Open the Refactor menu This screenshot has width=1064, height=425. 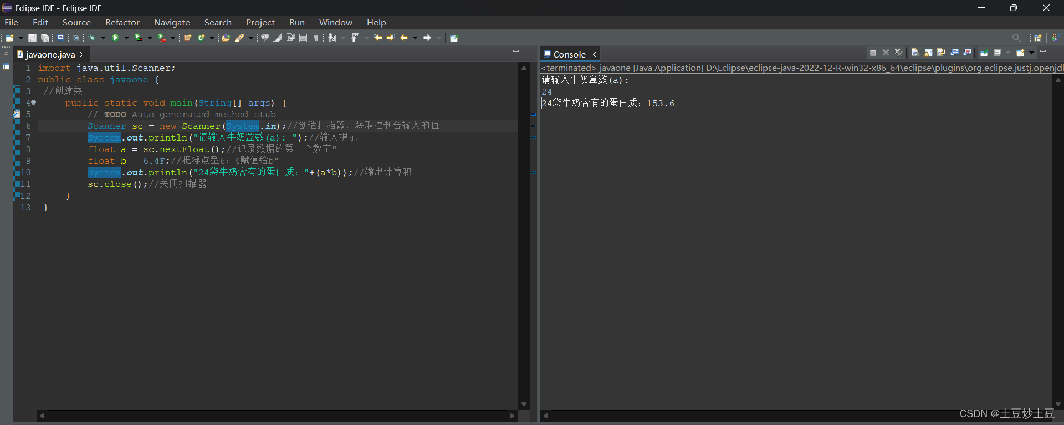(x=122, y=22)
